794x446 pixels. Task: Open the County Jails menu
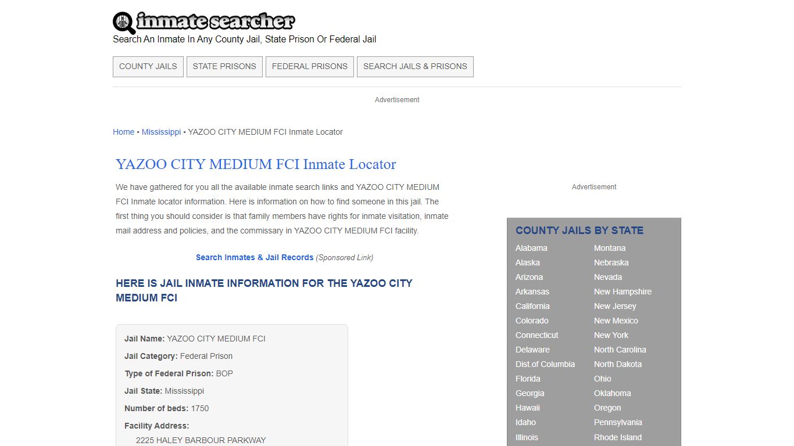click(148, 66)
